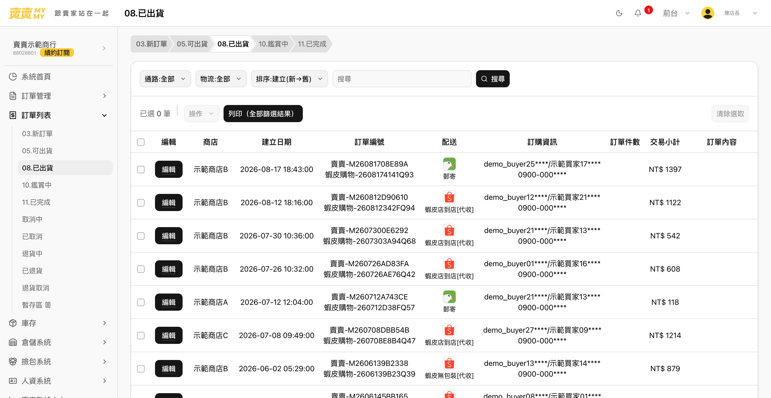Click the magnifier search icon button
Screen dimensions: 771x398
click(x=493, y=79)
